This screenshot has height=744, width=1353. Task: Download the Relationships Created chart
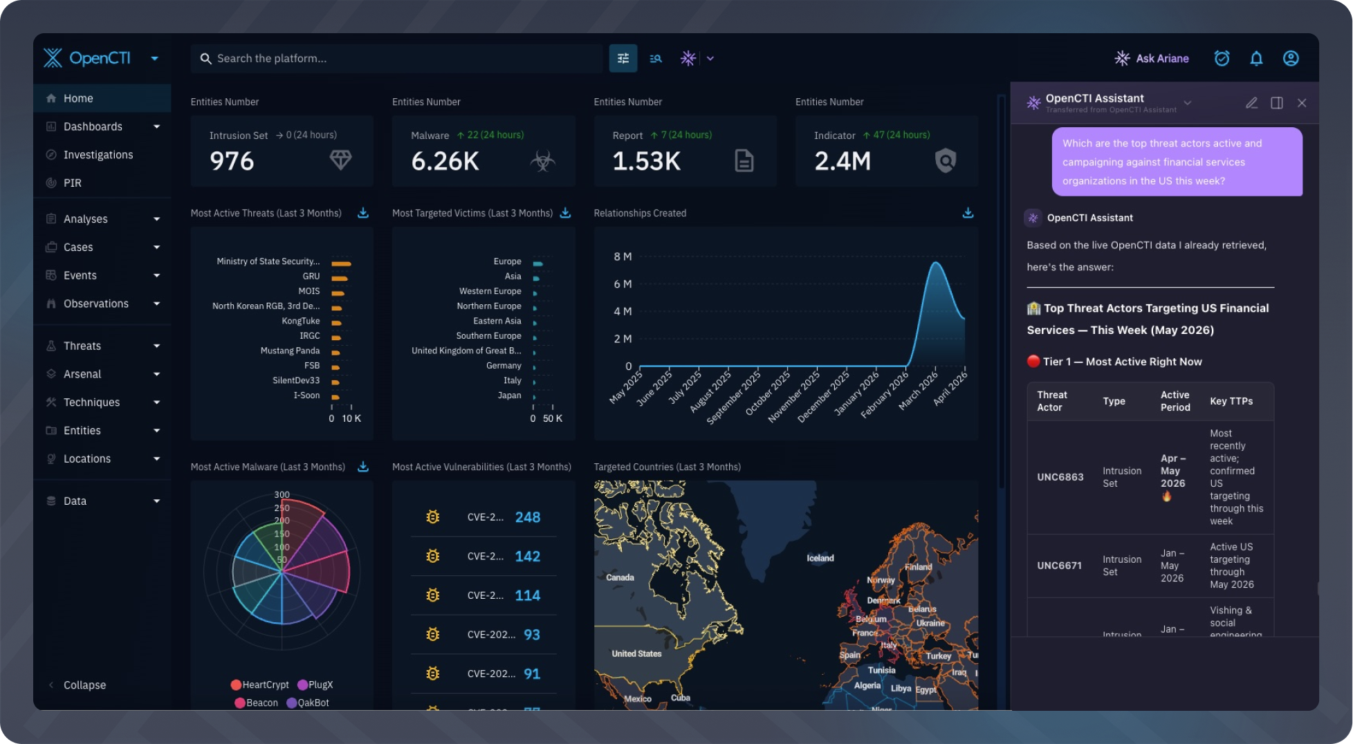coord(968,213)
